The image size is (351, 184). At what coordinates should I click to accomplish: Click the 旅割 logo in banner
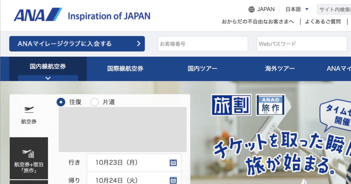click(231, 105)
